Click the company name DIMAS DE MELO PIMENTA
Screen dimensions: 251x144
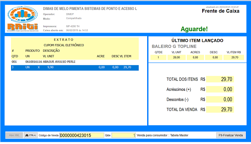pos(90,9)
